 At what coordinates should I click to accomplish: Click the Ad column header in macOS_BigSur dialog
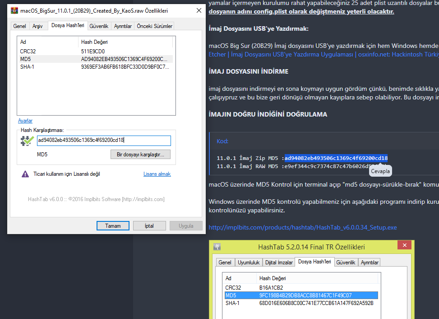(47, 42)
